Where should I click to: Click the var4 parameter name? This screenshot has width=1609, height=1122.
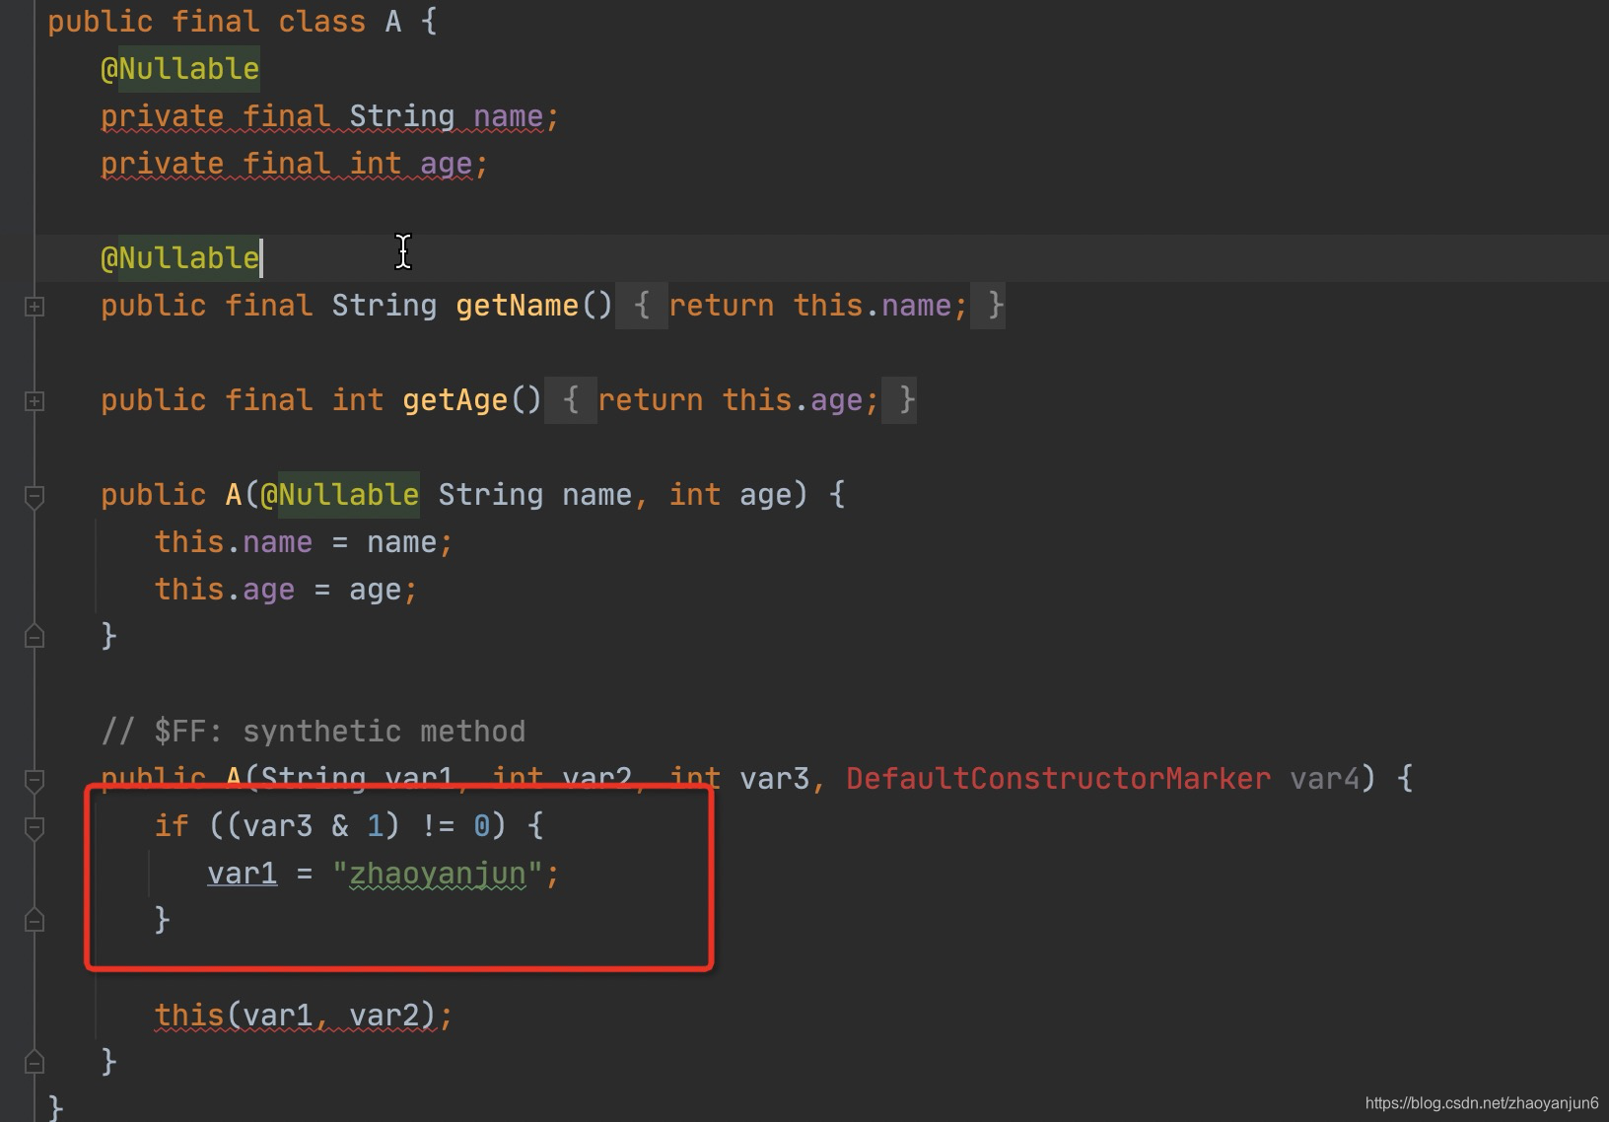pos(1324,779)
